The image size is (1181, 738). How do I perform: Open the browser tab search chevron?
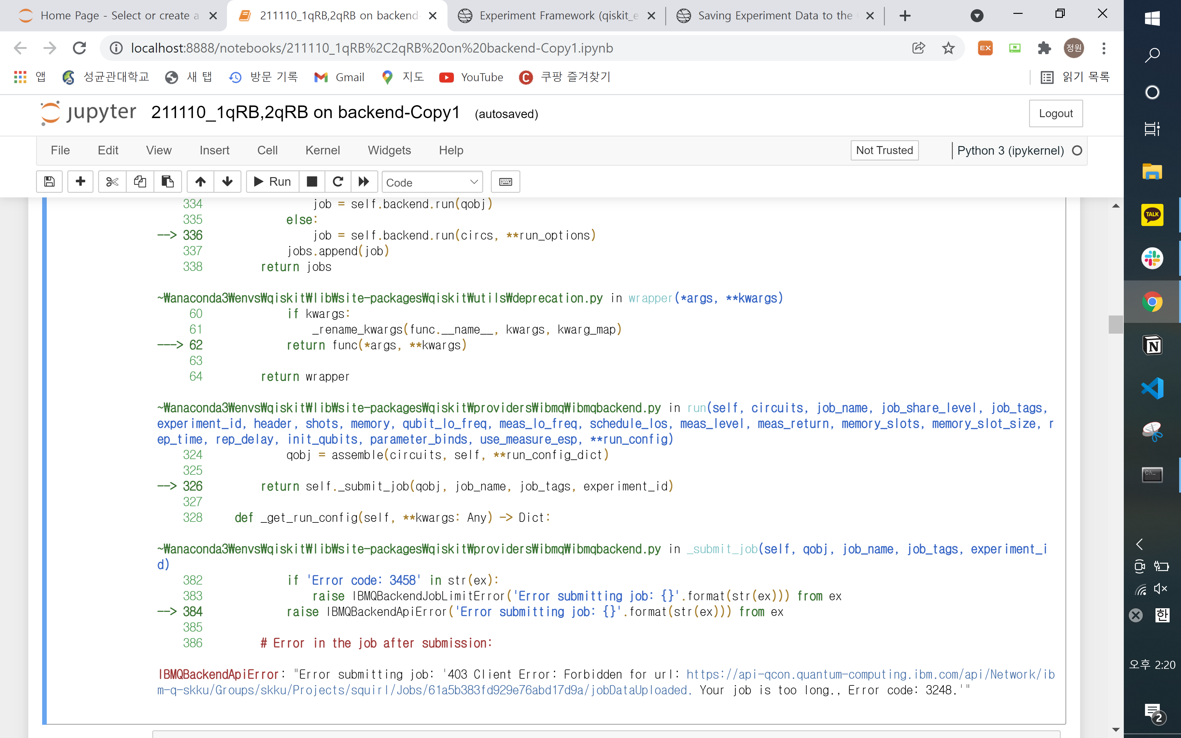pyautogui.click(x=977, y=15)
